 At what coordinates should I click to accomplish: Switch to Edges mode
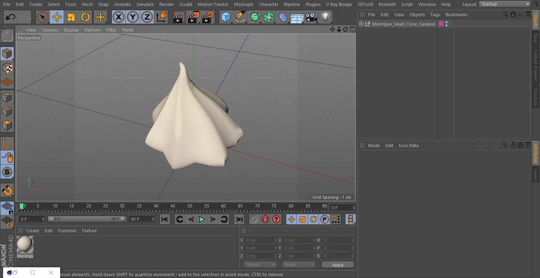(x=7, y=111)
